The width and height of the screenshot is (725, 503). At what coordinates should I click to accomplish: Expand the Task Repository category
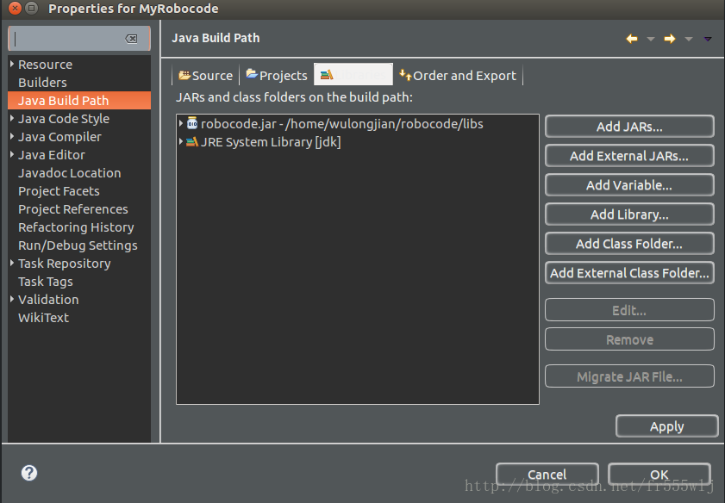[12, 263]
